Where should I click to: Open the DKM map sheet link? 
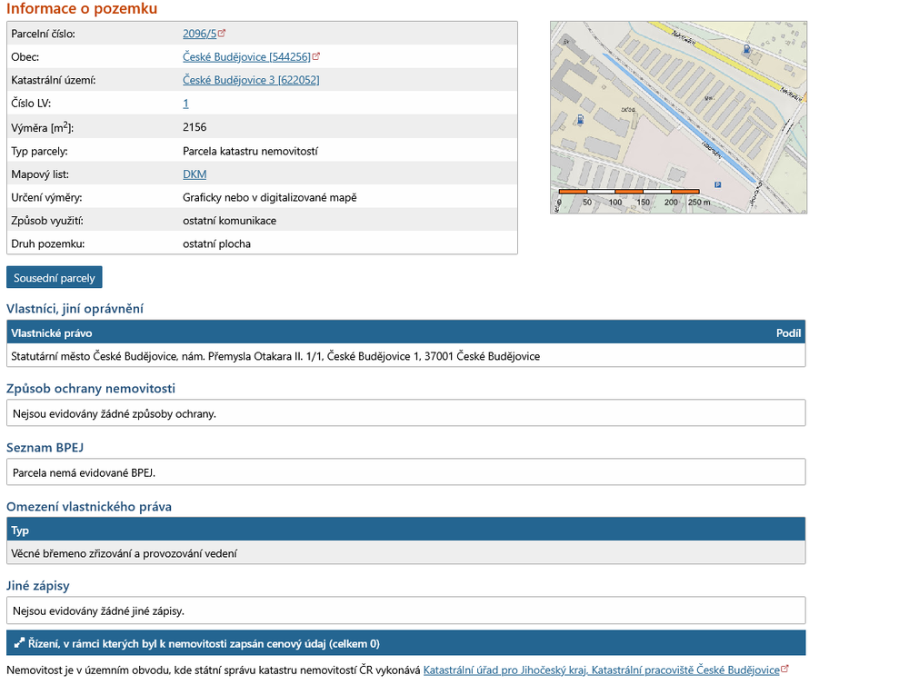click(195, 174)
